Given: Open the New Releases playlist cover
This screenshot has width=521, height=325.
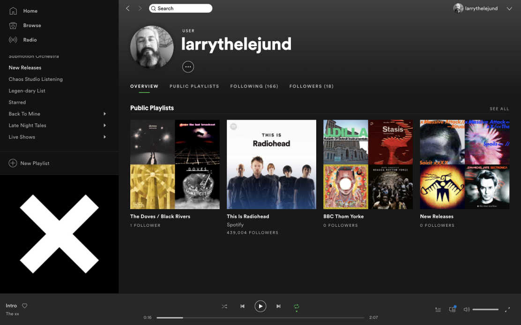Looking at the screenshot, I should pos(464,165).
